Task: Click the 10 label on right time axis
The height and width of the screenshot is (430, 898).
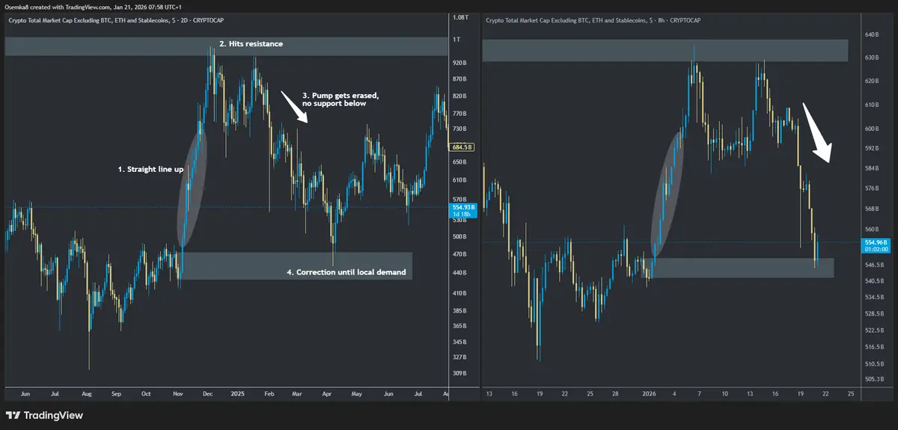Action: click(724, 393)
